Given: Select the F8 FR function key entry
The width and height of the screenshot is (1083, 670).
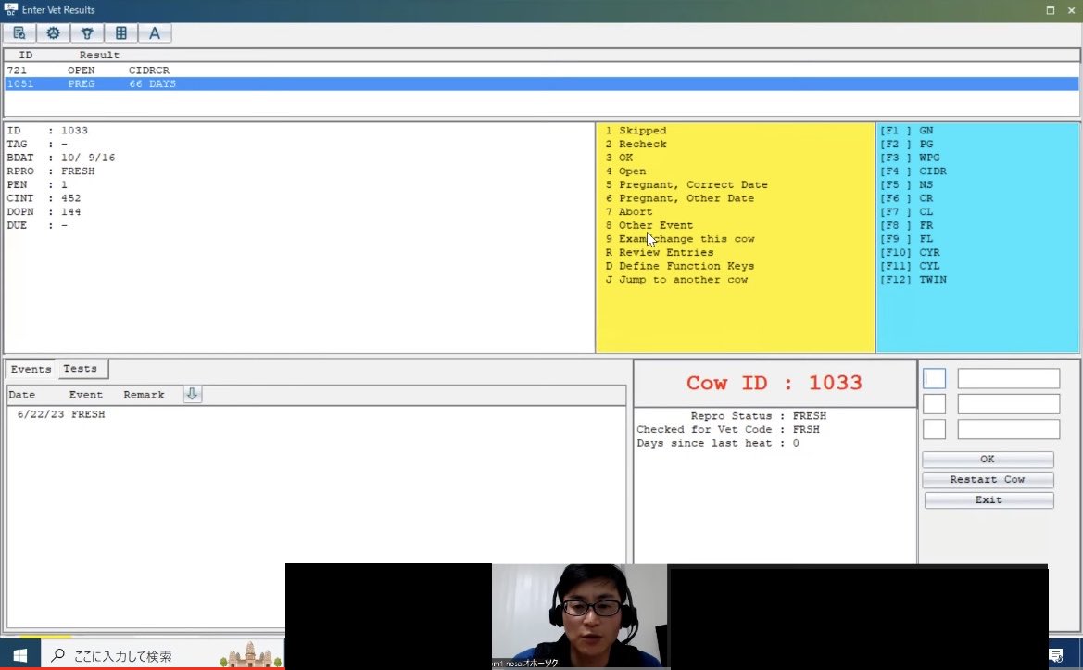Looking at the screenshot, I should click(906, 225).
